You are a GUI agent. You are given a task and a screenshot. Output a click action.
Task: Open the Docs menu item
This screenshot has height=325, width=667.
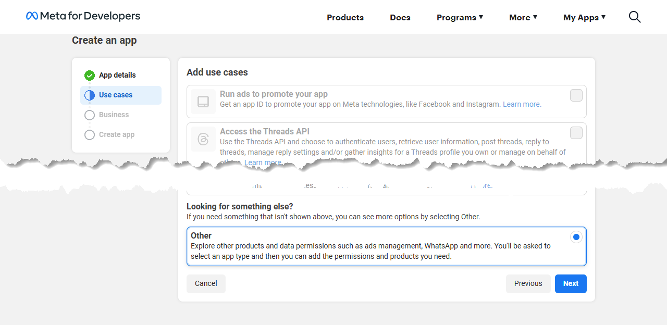(x=400, y=17)
